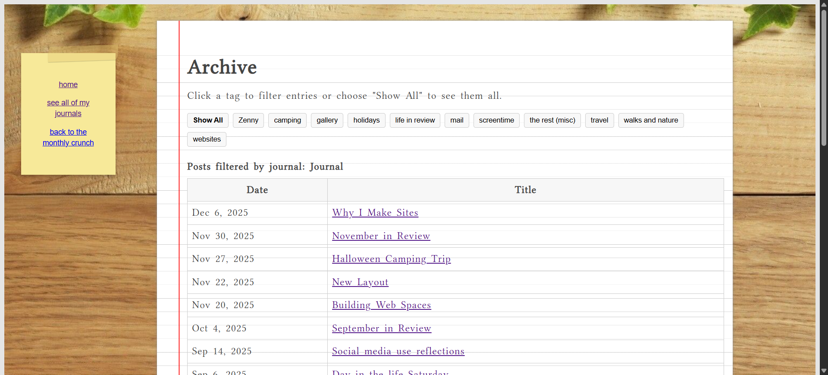Open 'Social media use reflections' post
Screen dimensions: 828x375
(398, 351)
